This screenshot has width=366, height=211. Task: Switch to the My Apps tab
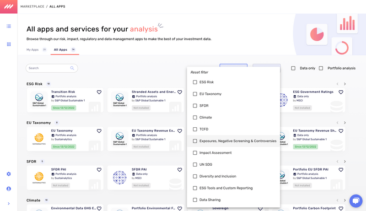click(37, 49)
